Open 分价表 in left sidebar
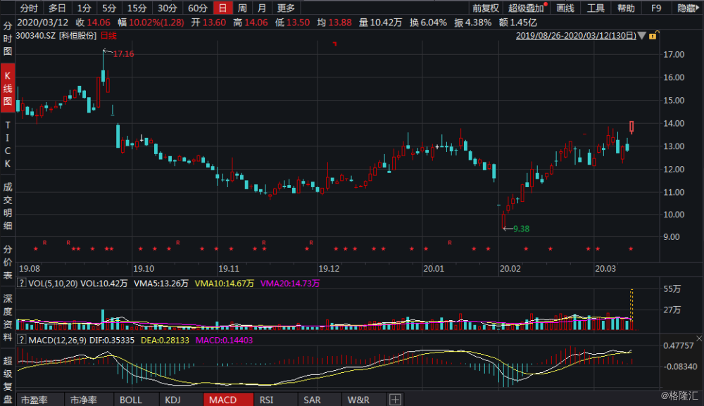 click(x=8, y=262)
